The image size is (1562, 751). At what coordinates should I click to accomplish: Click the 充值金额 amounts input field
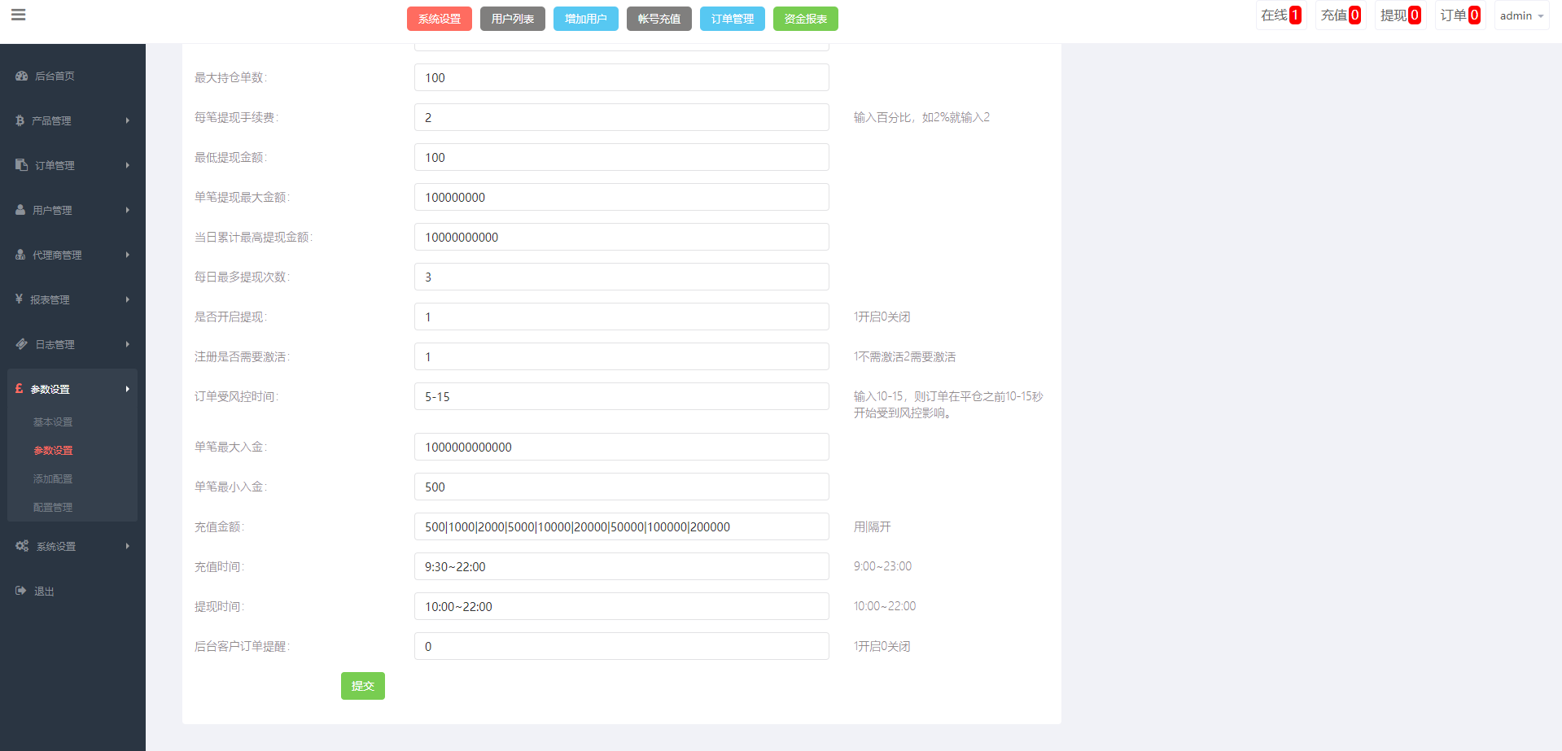pos(621,526)
